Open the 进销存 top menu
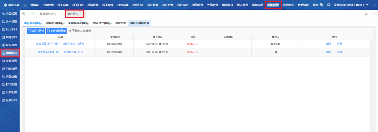378x132 pixels. [34, 5]
